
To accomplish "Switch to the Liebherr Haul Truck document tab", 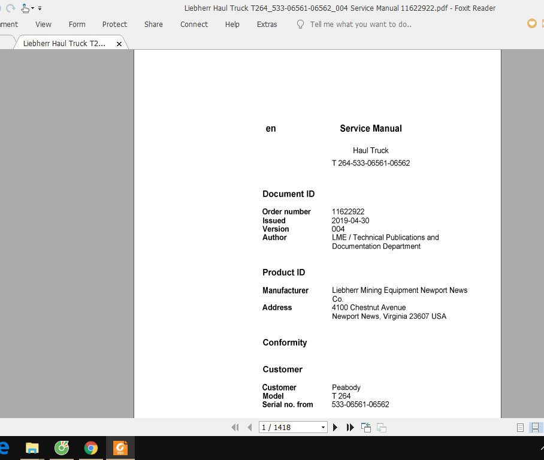I will tap(64, 43).
